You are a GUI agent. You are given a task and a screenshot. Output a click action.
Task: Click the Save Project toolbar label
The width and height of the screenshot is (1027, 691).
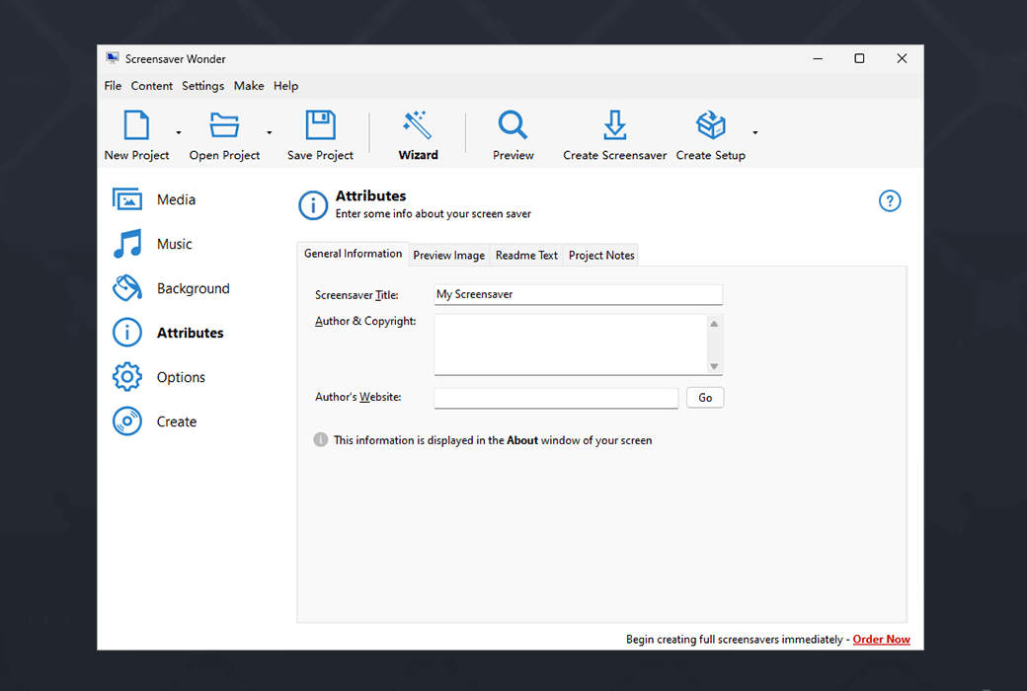click(x=320, y=155)
